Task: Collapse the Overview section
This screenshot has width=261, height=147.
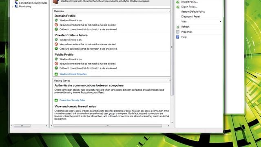Action: [x=170, y=11]
